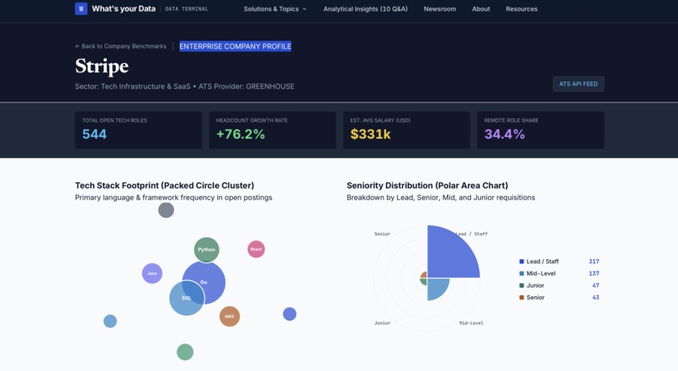Go back to Company Benchmarks

[x=120, y=46]
